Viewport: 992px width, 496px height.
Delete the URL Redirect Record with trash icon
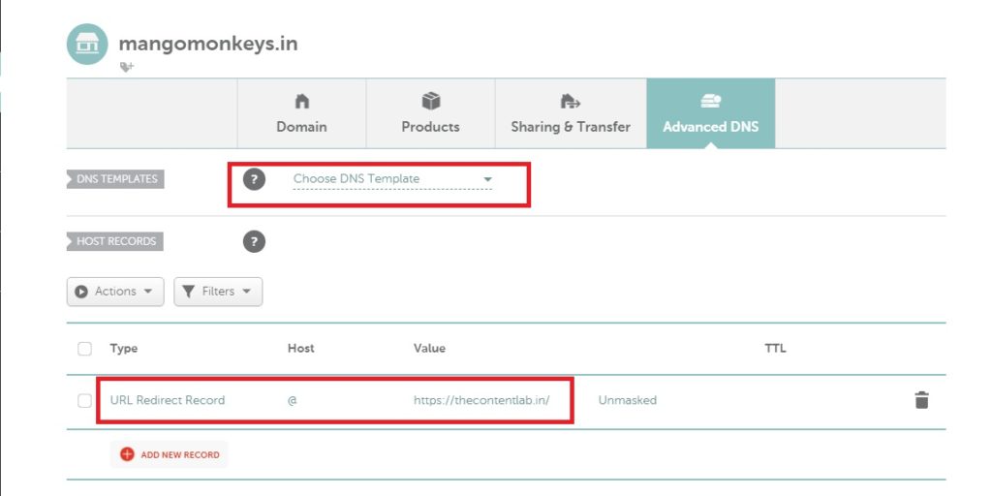click(x=921, y=400)
